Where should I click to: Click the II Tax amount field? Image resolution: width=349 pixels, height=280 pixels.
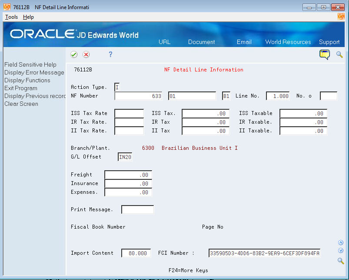click(x=206, y=131)
